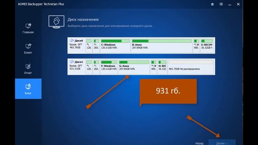The width and height of the screenshot is (258, 145).
Task: Open the Главная home section
Action: [28, 28]
